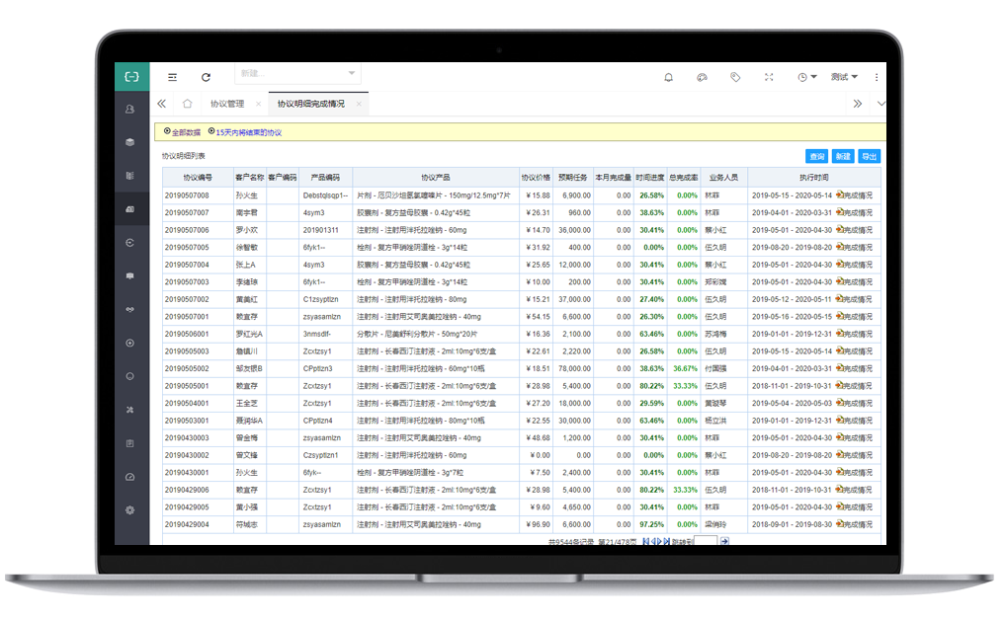Screen dimensions: 1006x620
Task: Click the third sidebar list icon
Action: (x=130, y=176)
